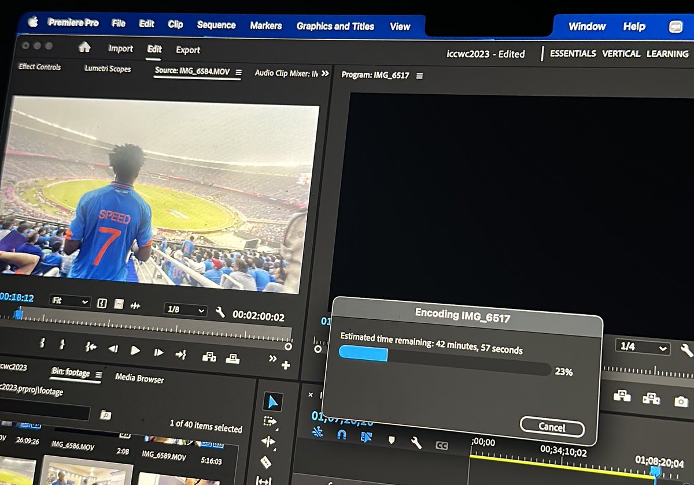Select the Selection arrow tool
694x485 pixels.
point(272,401)
